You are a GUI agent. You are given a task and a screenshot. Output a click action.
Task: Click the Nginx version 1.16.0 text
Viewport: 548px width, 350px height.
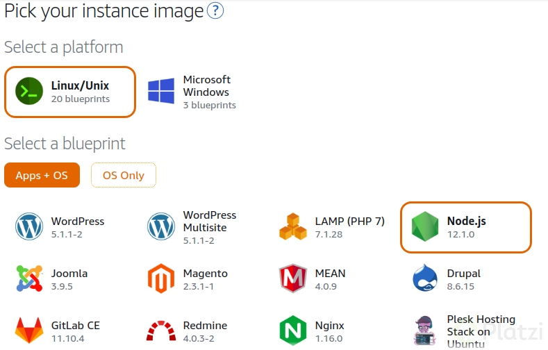[x=329, y=338]
